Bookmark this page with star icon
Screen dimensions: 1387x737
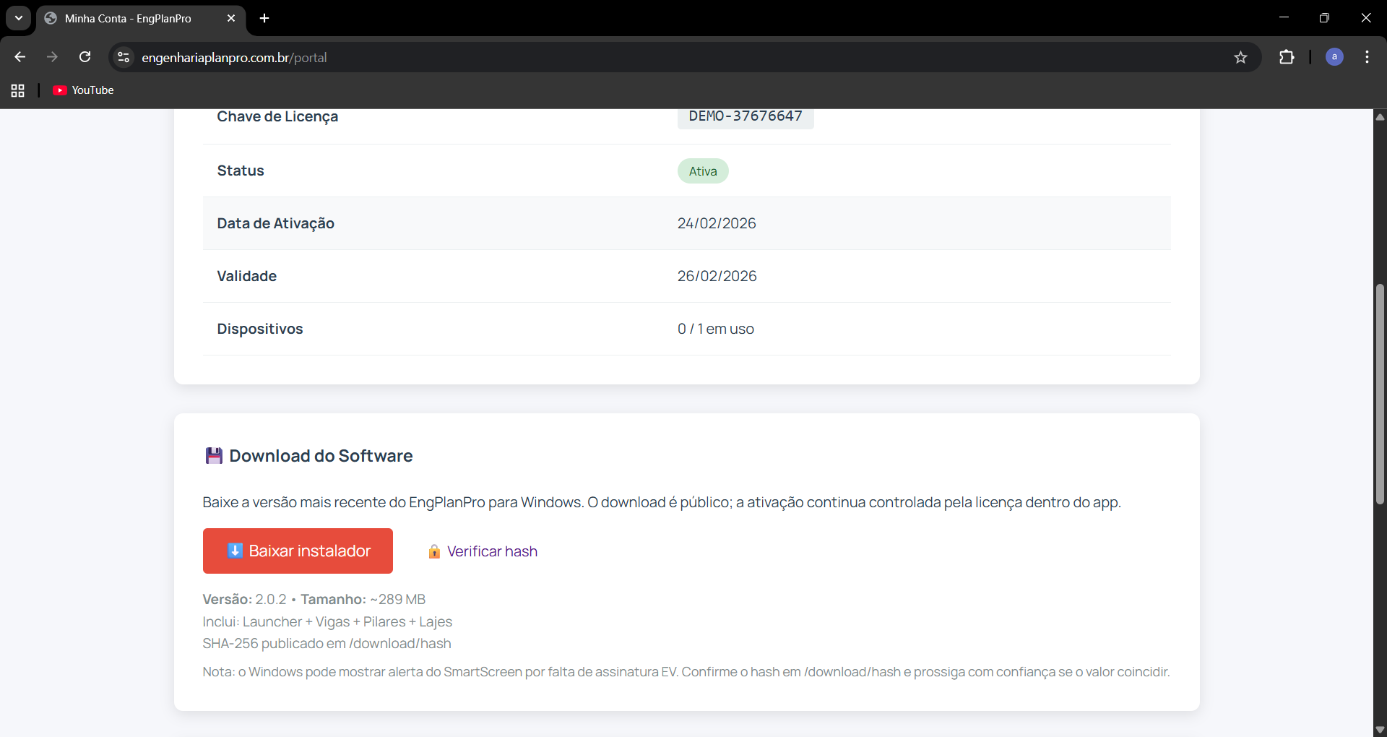coord(1240,57)
